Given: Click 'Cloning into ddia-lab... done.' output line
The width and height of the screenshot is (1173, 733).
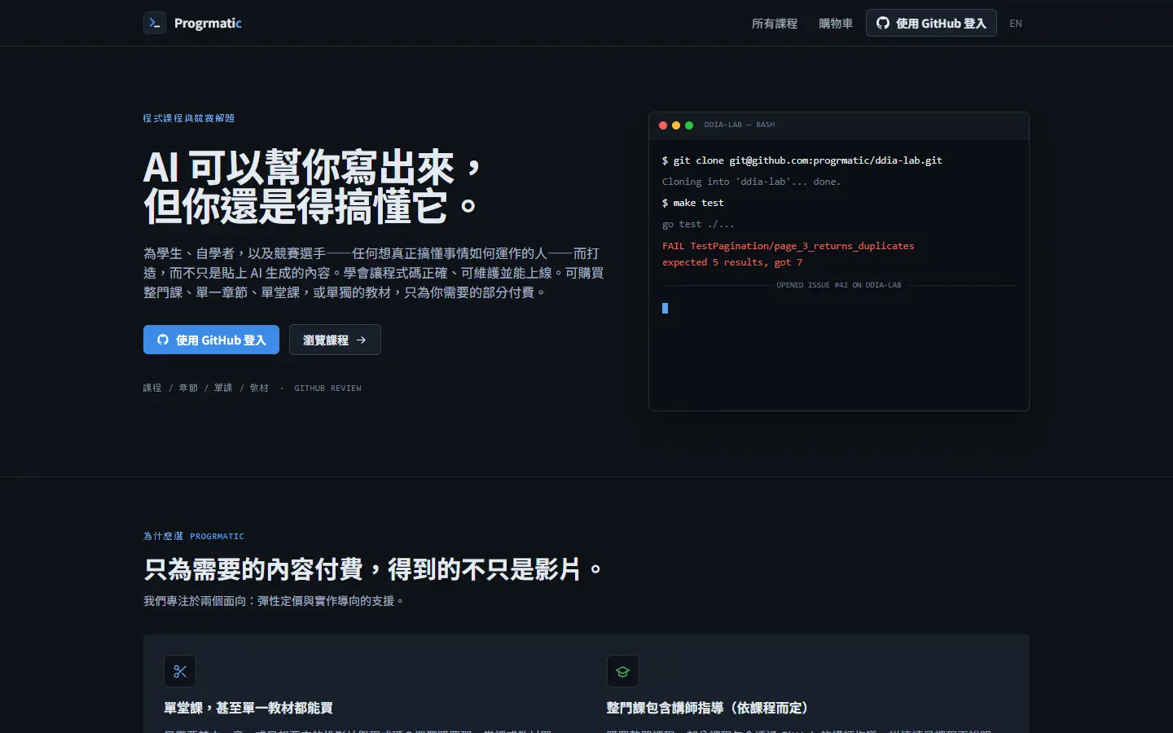Looking at the screenshot, I should pos(751,182).
